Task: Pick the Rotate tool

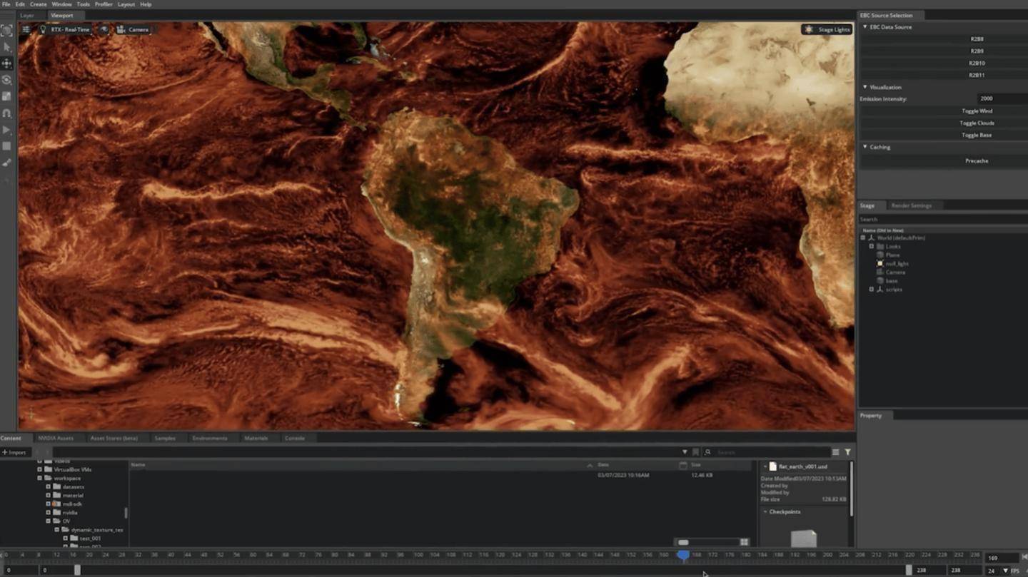Action: (x=7, y=80)
